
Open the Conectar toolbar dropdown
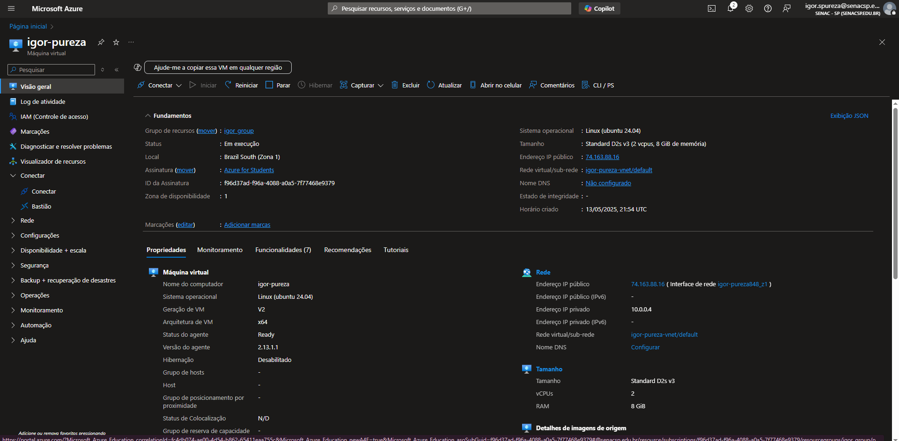tap(159, 85)
